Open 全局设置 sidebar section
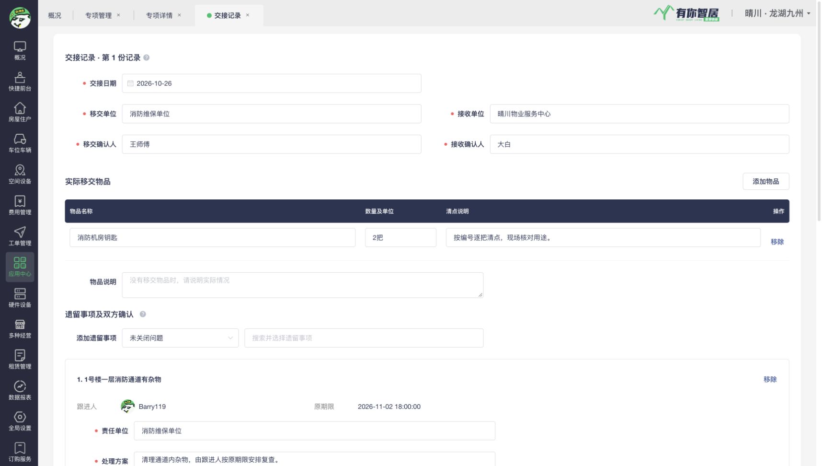This screenshot has height=466, width=822. 20,421
